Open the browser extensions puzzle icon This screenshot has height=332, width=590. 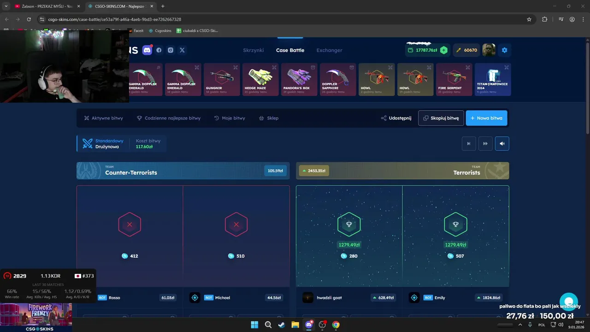click(x=545, y=19)
